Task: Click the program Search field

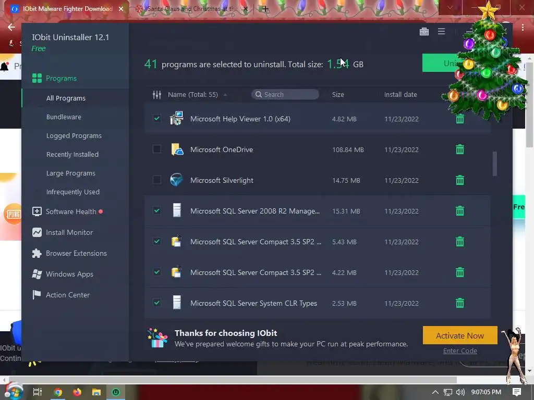Action: (285, 95)
